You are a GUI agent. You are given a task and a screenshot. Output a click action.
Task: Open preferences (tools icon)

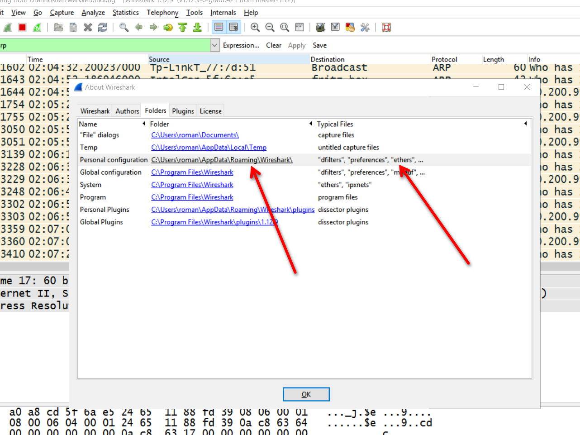[x=365, y=28]
